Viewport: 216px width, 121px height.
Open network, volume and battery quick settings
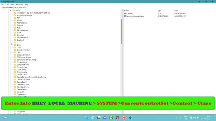click(x=194, y=118)
